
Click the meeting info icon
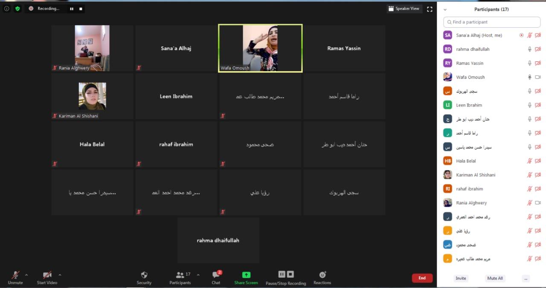click(6, 9)
